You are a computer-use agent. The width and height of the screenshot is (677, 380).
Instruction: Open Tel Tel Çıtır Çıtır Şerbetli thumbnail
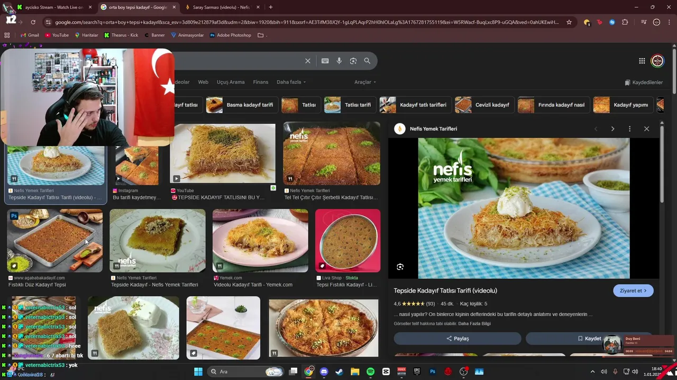[x=332, y=154]
